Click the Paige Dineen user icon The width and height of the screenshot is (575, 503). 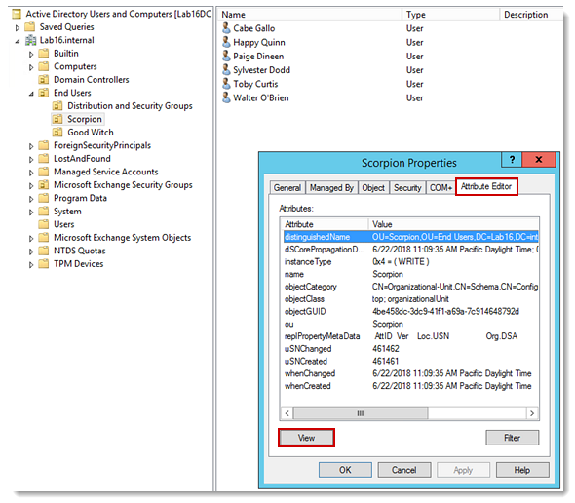click(x=226, y=56)
